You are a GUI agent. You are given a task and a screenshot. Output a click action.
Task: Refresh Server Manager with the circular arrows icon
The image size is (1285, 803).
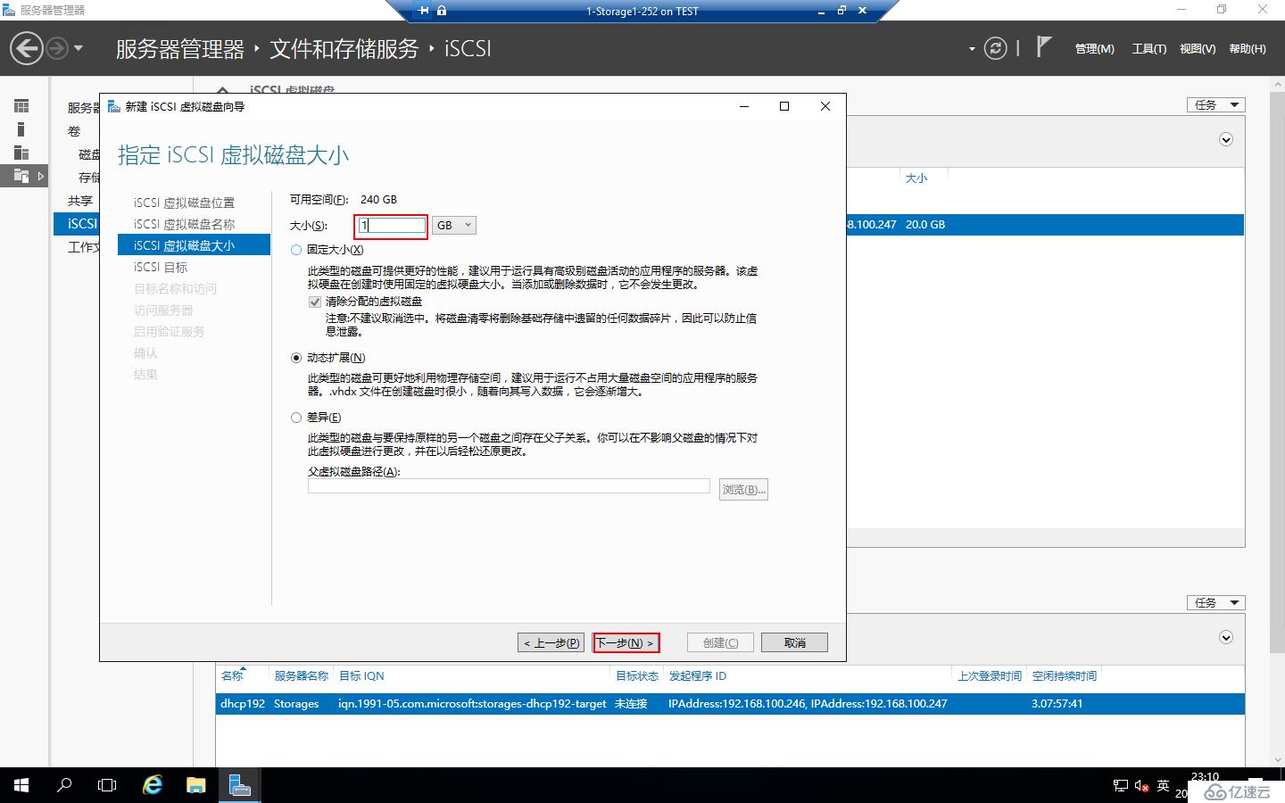pyautogui.click(x=995, y=48)
